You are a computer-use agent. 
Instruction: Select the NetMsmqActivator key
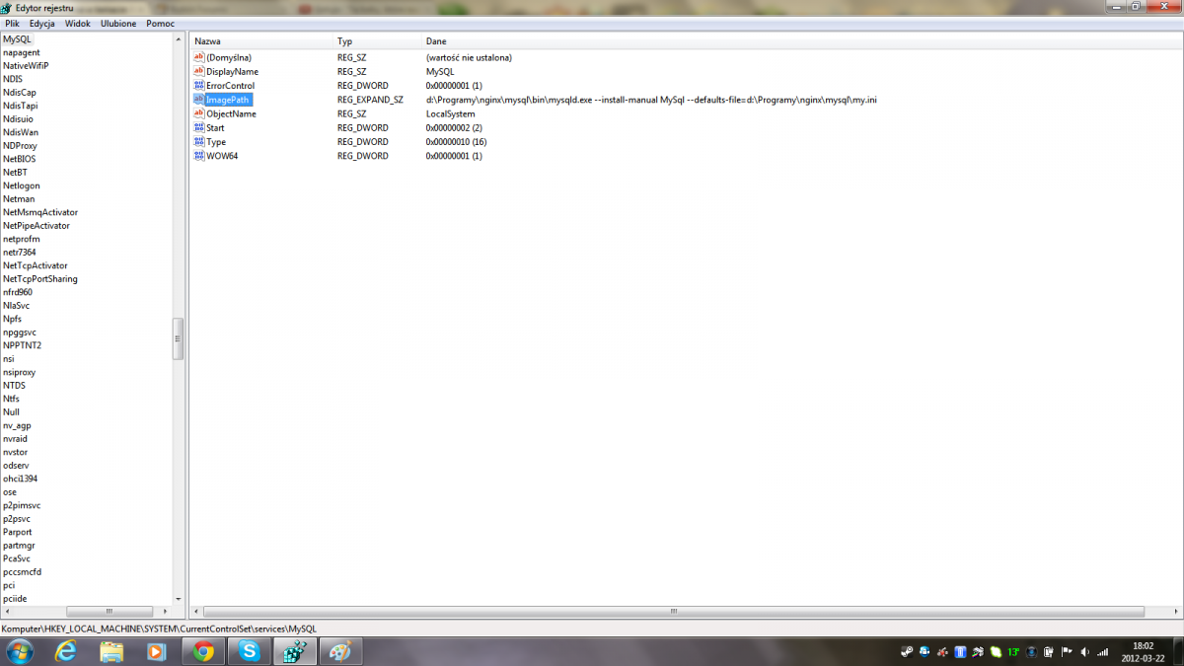click(40, 212)
